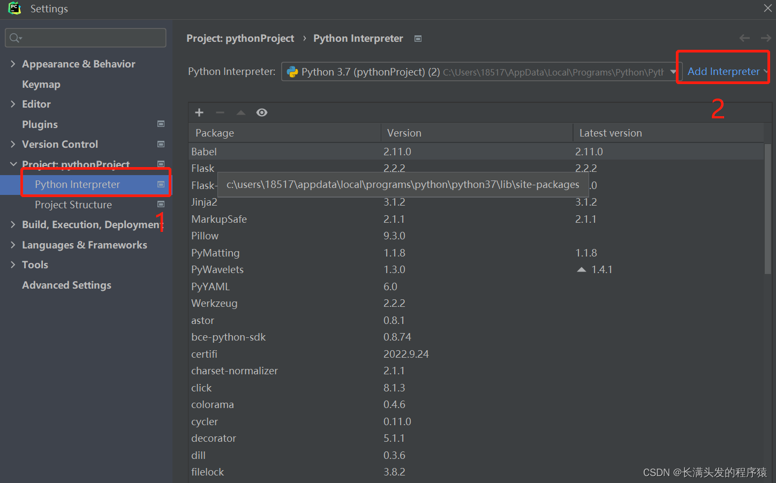Expand the Tools section
This screenshot has height=483, width=776.
point(13,265)
